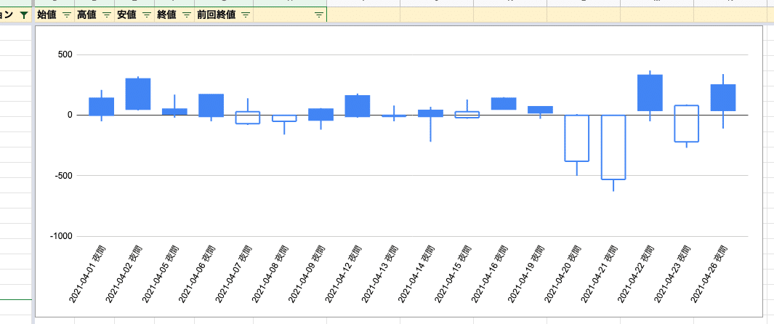Click the 2021-04-26 夜間 axis date label
Image resolution: width=774 pixels, height=324 pixels.
(x=709, y=272)
